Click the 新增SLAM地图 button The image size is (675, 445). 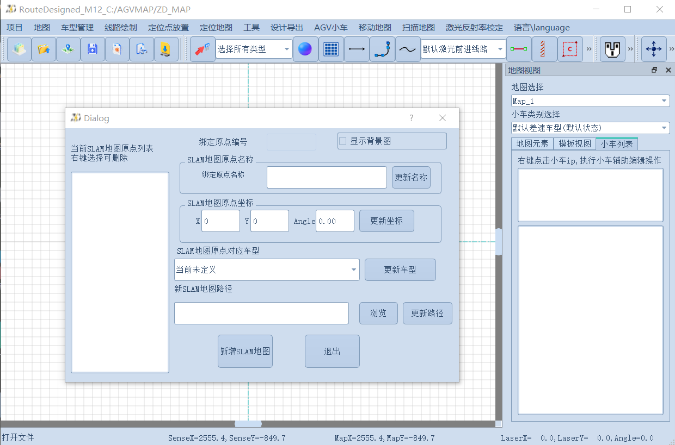[245, 350]
